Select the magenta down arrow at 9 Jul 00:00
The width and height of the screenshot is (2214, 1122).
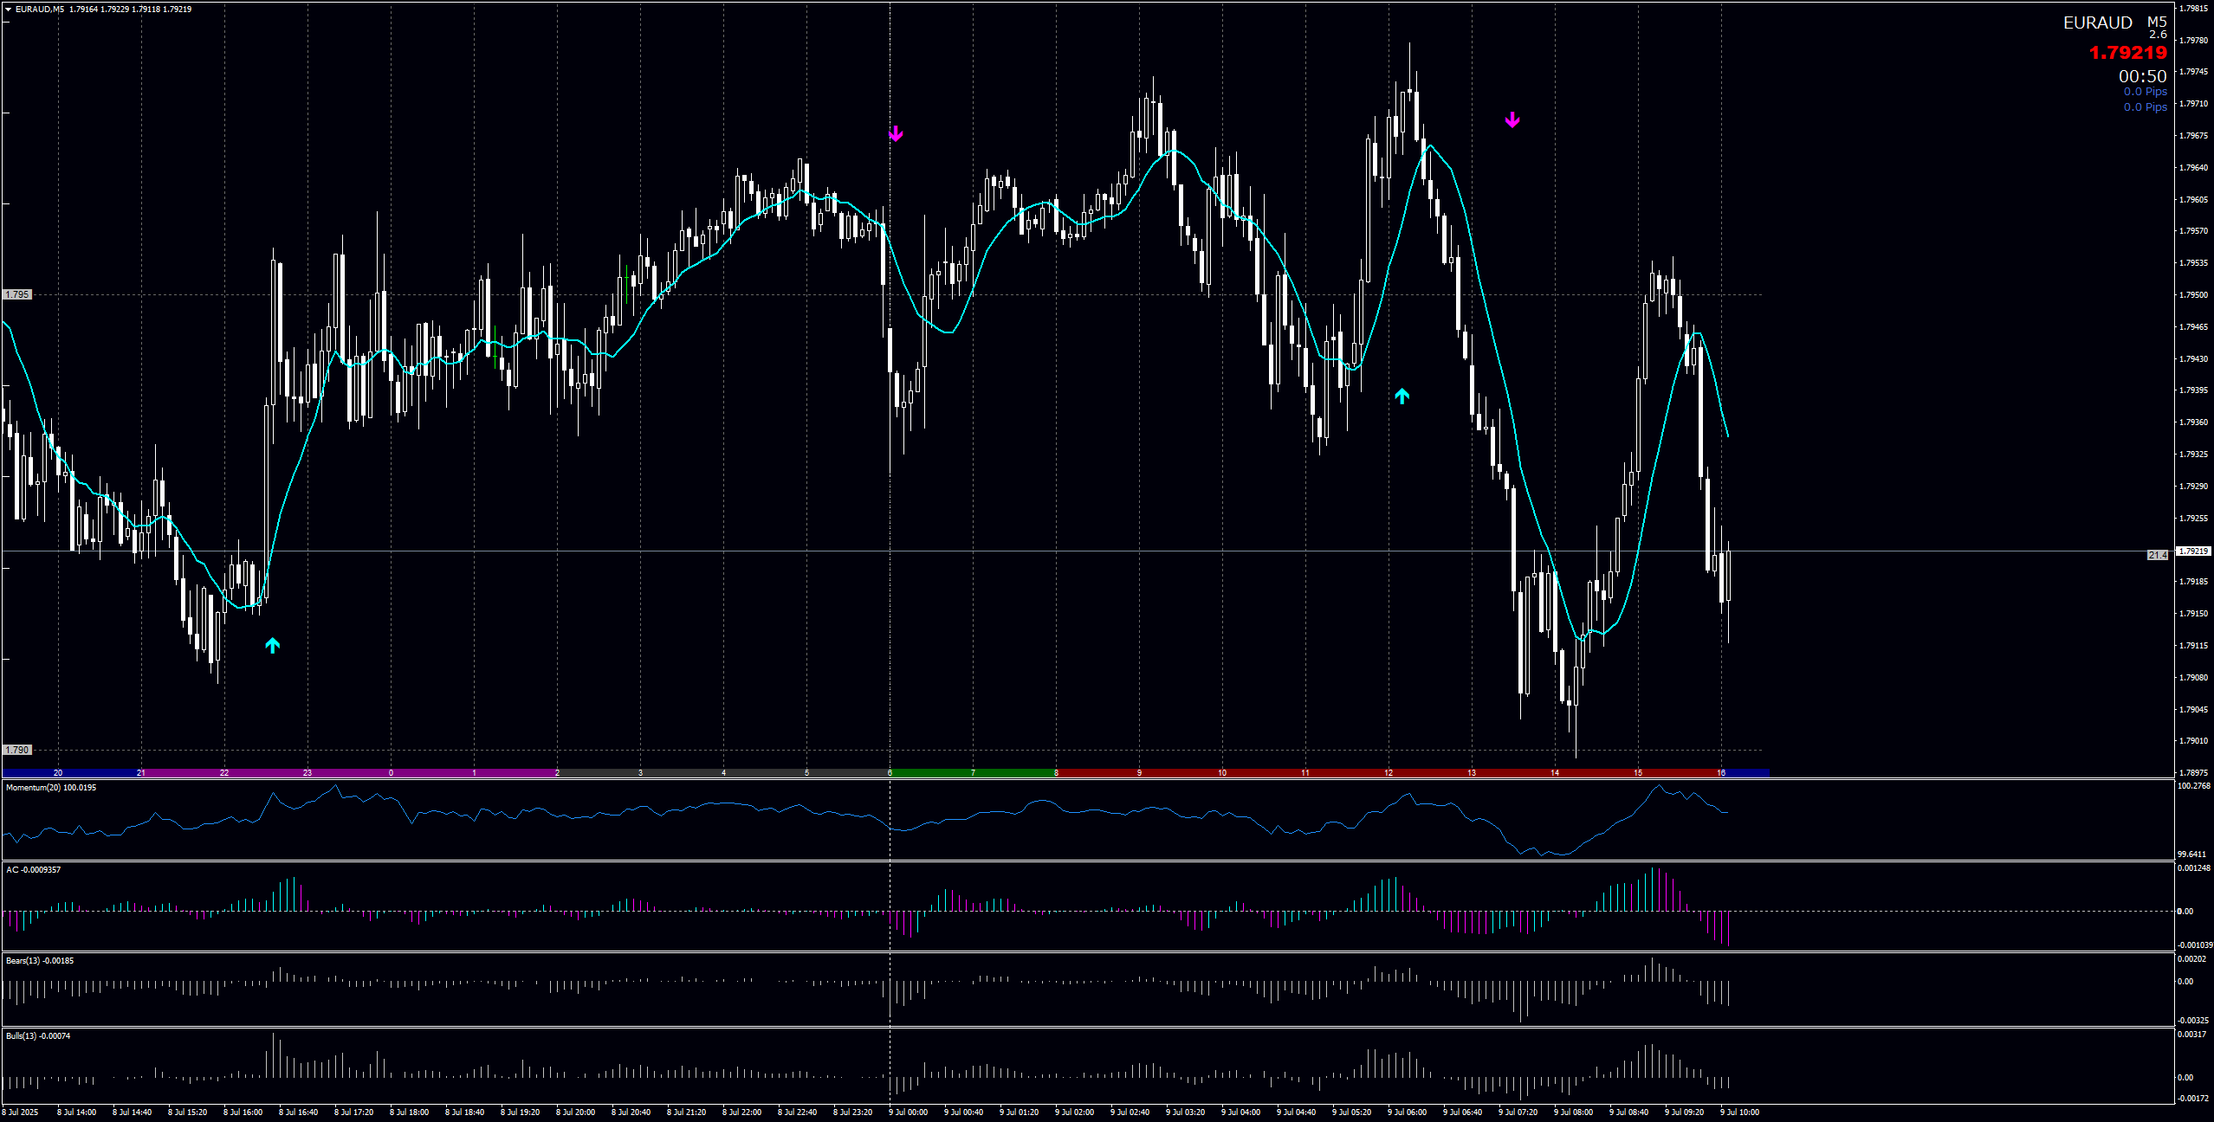pyautogui.click(x=896, y=133)
